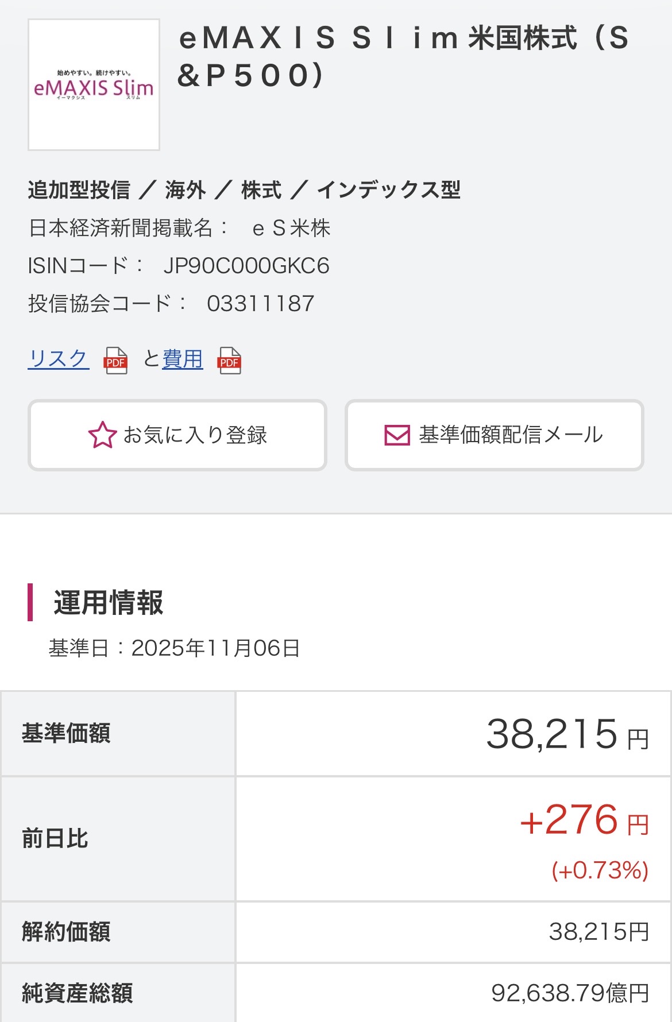Click the 投信協会コード number 03311187

pyautogui.click(x=261, y=304)
